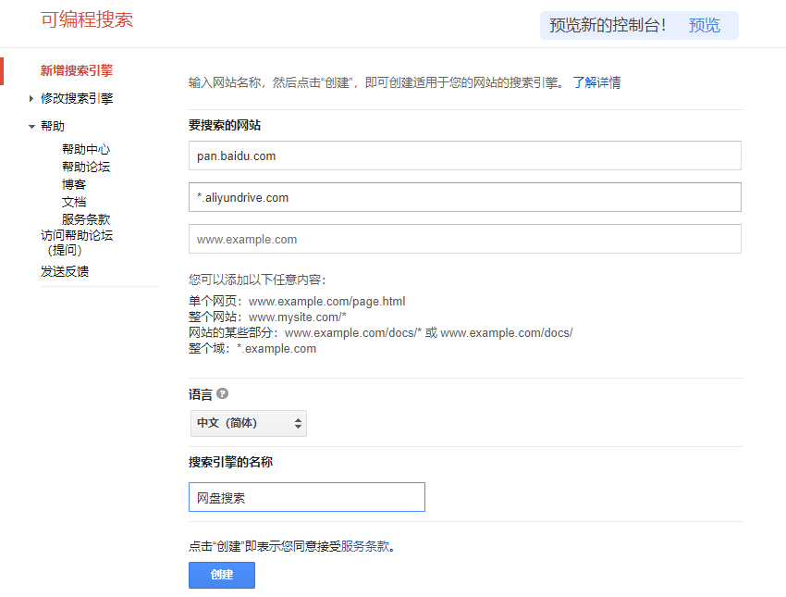
Task: Click the pan.baidu.com site field
Action: (464, 155)
